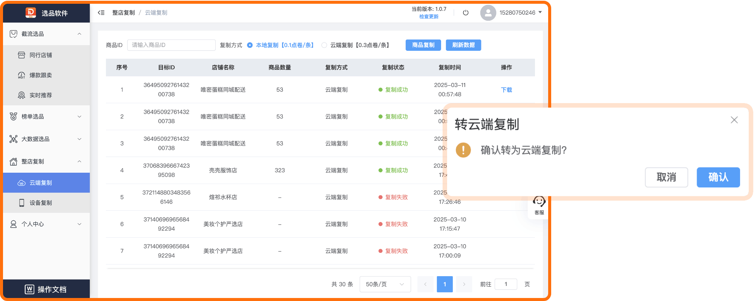Focus the 商品ID input field
Screen dimensions: 754x301
coord(171,45)
